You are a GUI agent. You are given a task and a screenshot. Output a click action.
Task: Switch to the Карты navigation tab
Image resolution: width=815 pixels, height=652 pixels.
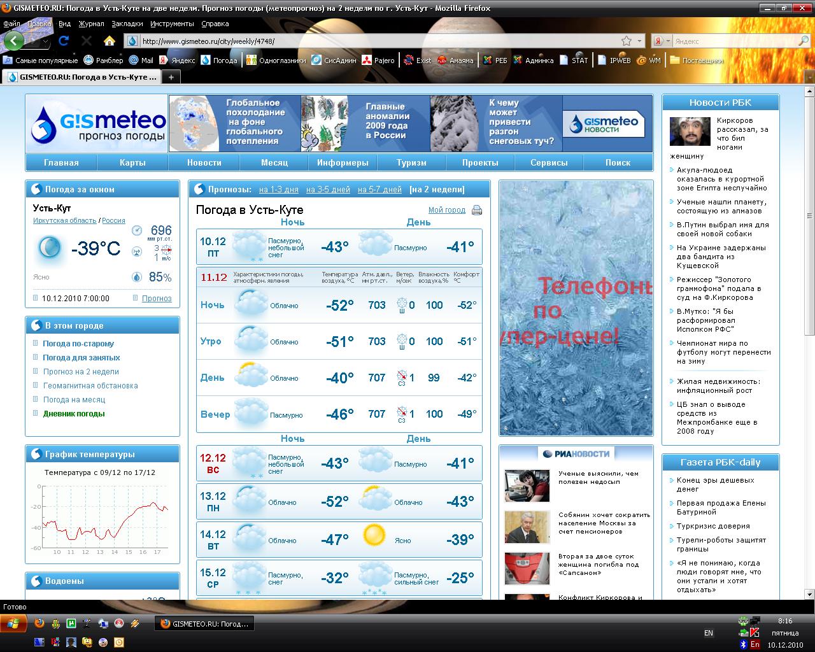click(132, 162)
